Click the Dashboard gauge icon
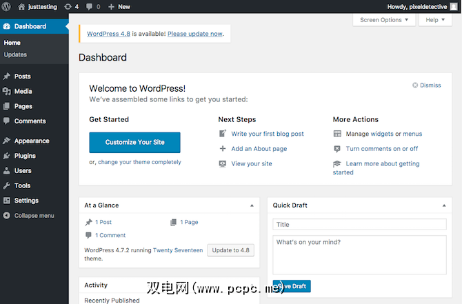This screenshot has height=304, width=462. (6, 26)
